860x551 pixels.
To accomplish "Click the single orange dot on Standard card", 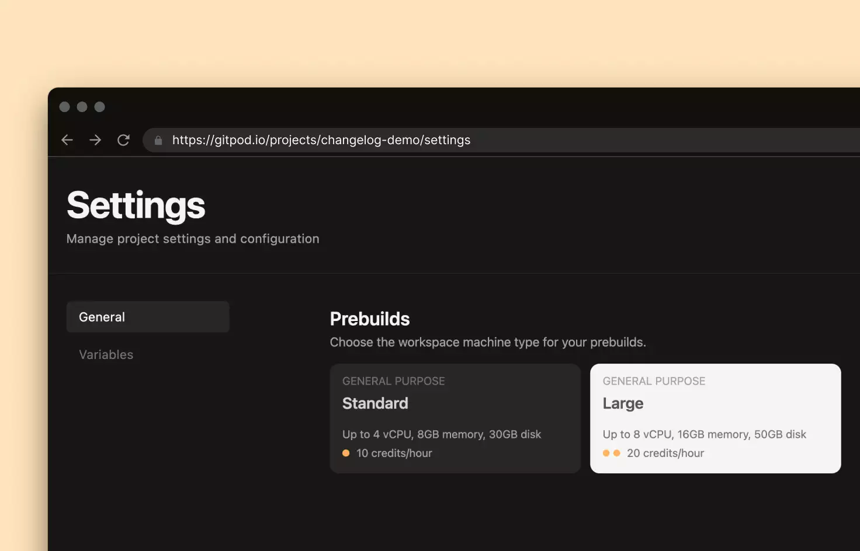I will coord(346,453).
